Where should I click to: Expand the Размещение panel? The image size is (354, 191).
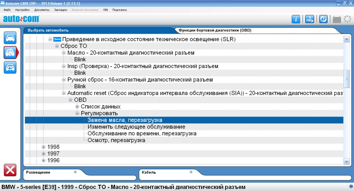pos(75,172)
